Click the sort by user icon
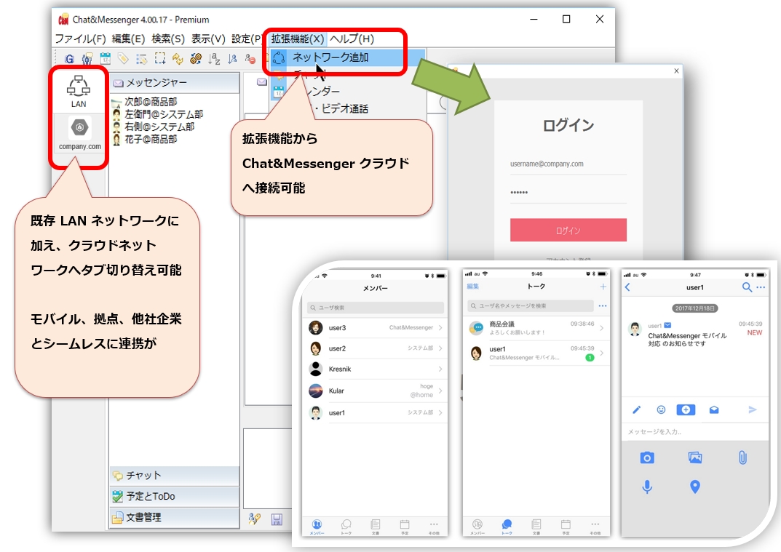Image resolution: width=781 pixels, height=552 pixels. coord(232,59)
